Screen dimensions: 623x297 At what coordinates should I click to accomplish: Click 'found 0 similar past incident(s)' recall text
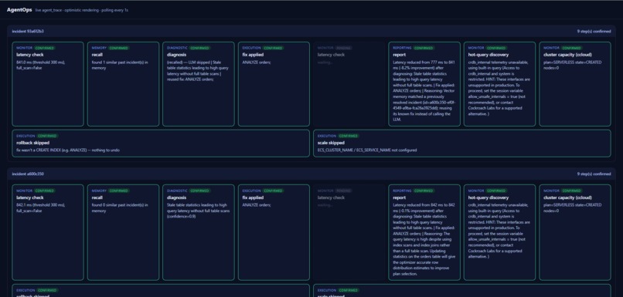click(119, 208)
